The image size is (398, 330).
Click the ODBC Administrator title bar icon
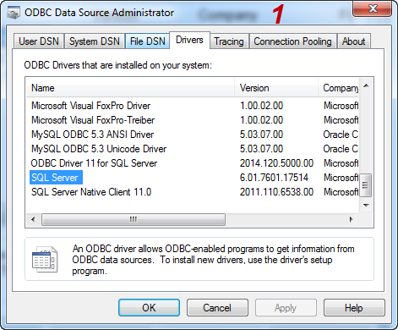[14, 13]
